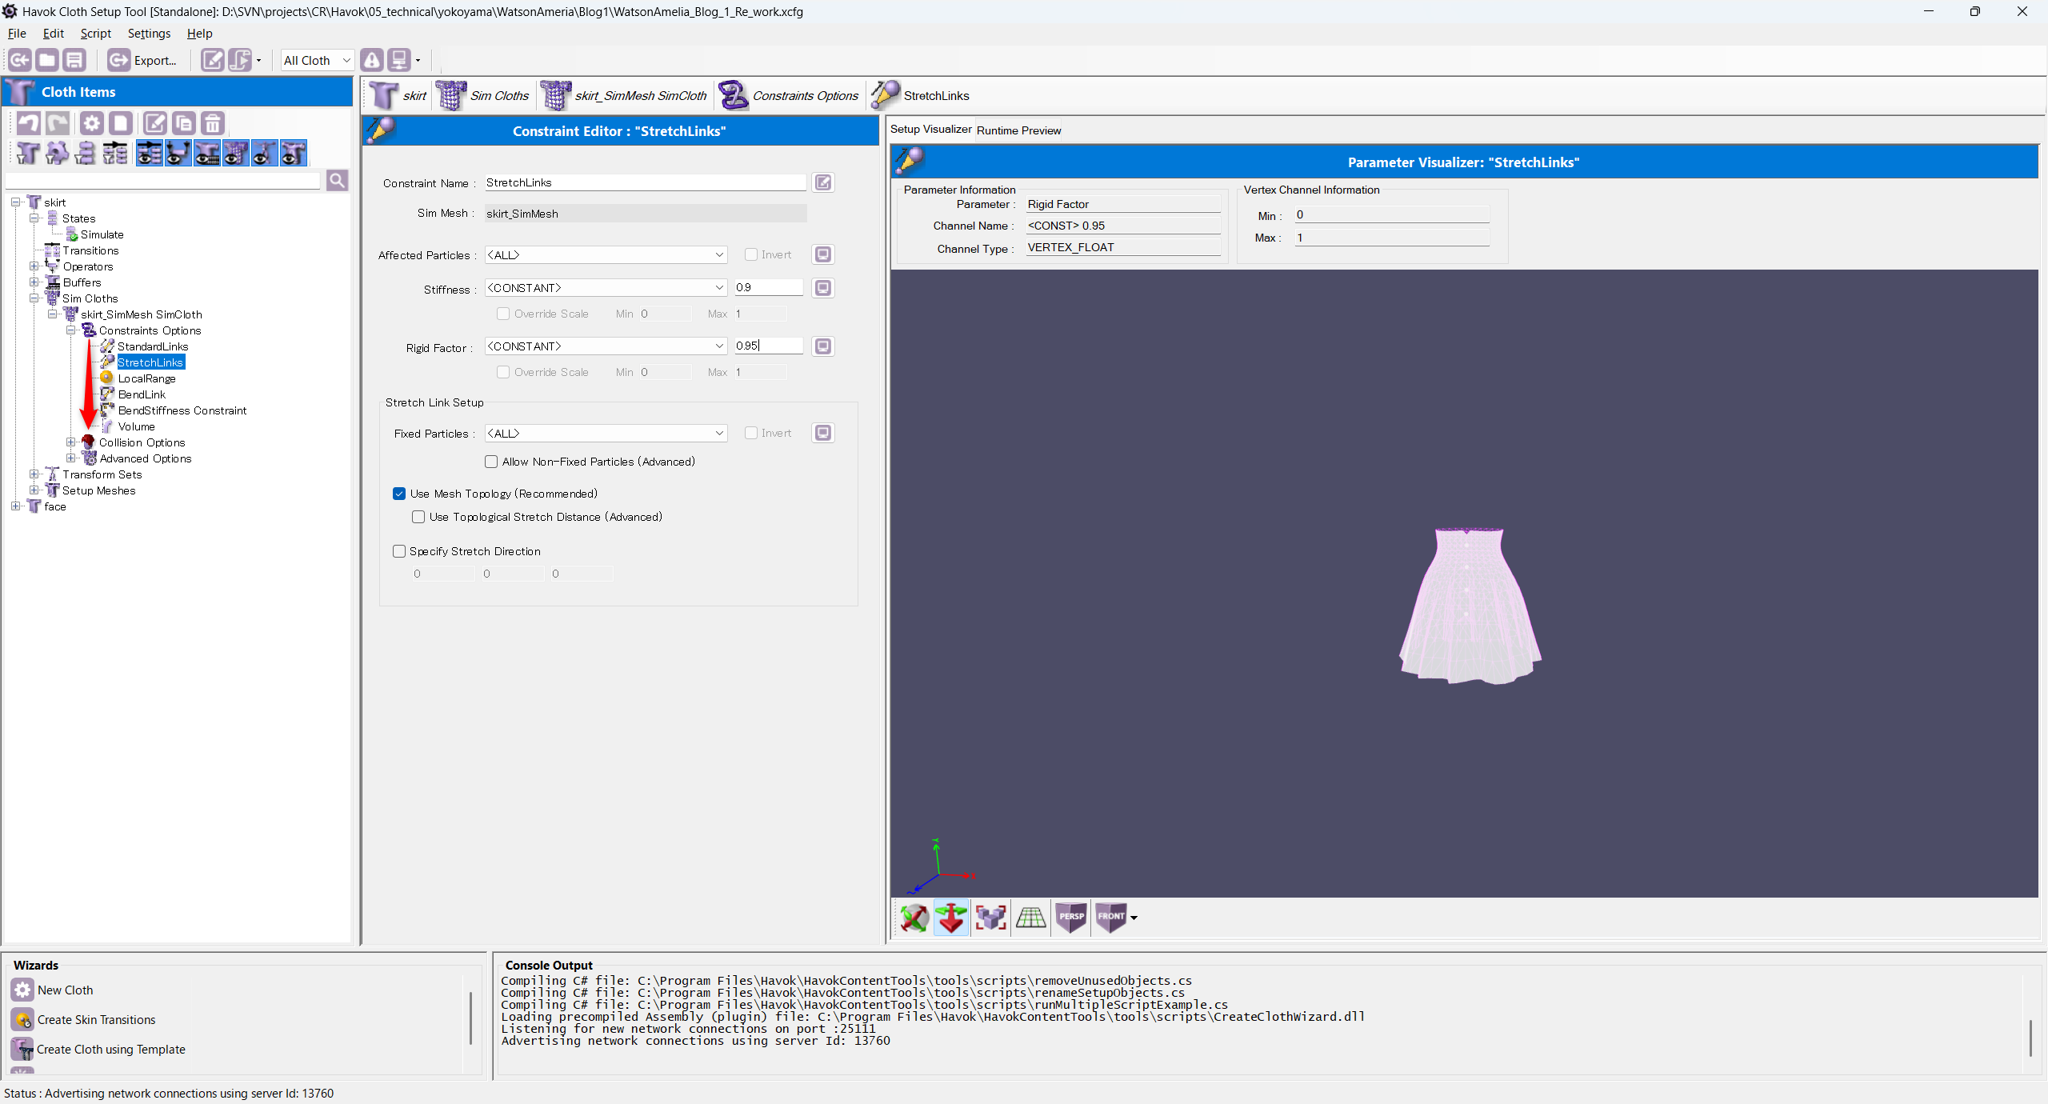Click the frame-all cubes viewport icon
Screen dimensions: 2048x1104
(x=991, y=918)
